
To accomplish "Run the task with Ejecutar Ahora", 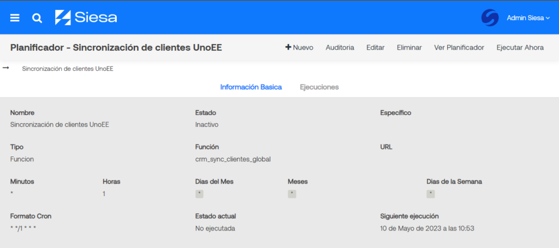I will coord(520,47).
